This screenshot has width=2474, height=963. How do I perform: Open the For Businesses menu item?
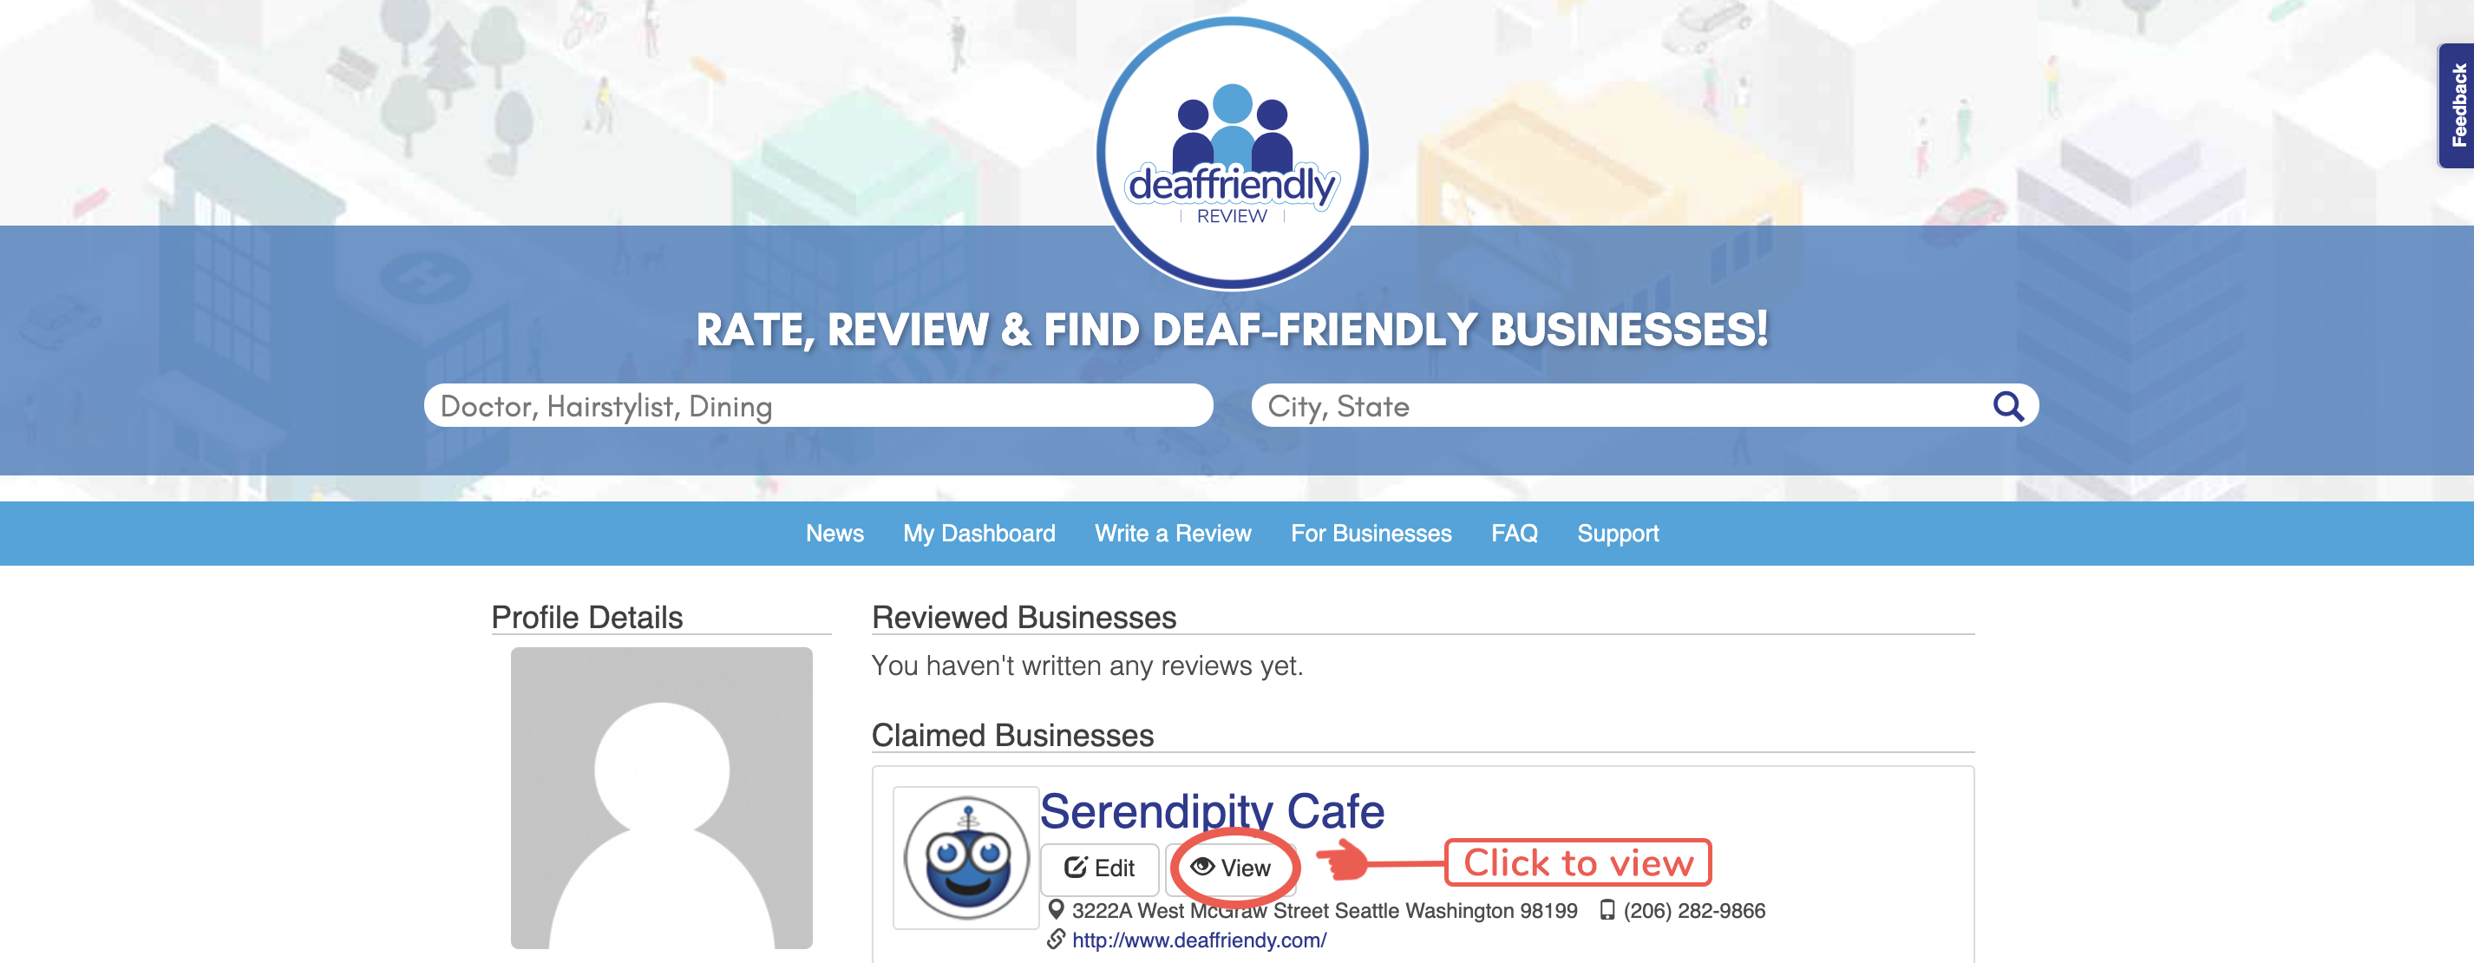1371,533
